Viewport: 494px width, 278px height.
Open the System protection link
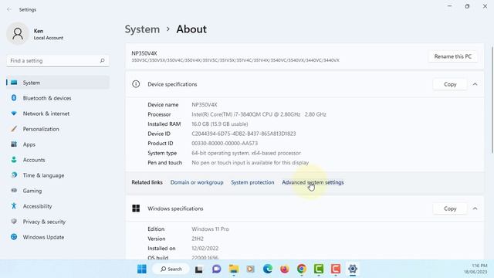click(252, 182)
